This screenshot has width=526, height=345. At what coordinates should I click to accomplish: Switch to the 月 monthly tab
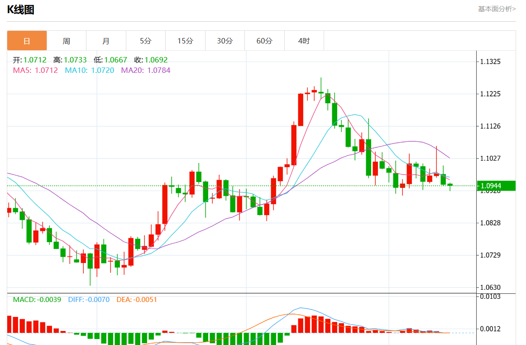[x=106, y=41]
